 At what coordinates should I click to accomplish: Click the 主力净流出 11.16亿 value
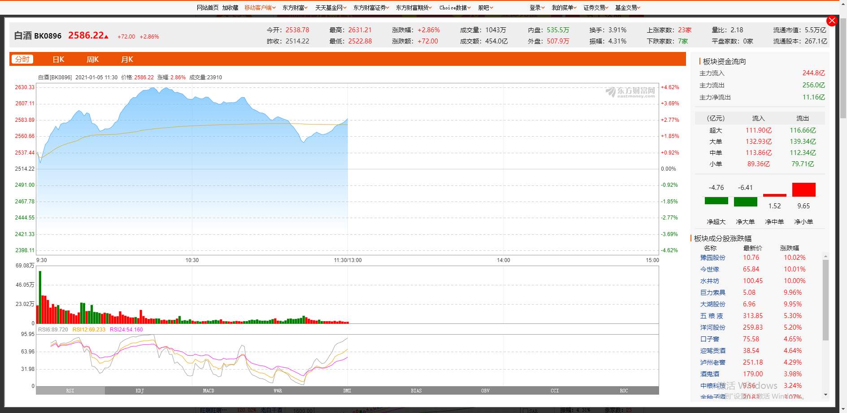click(813, 97)
